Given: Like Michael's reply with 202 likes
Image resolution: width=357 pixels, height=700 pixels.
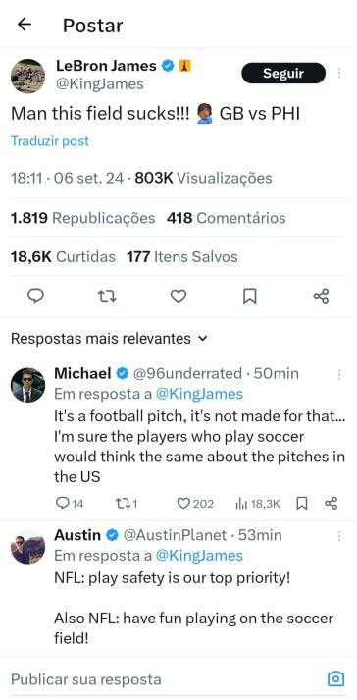Looking at the screenshot, I should [x=195, y=504].
